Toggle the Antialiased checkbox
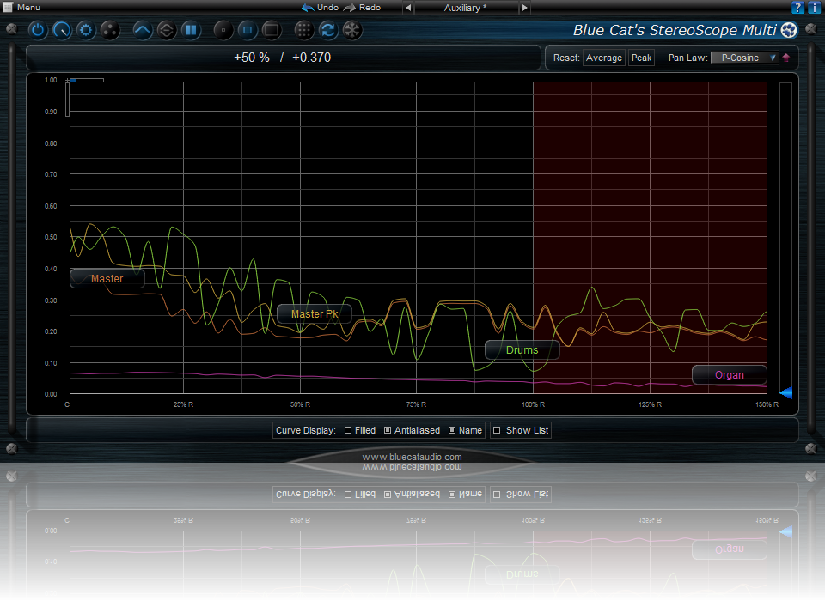This screenshot has height=601, width=825. pyautogui.click(x=388, y=430)
